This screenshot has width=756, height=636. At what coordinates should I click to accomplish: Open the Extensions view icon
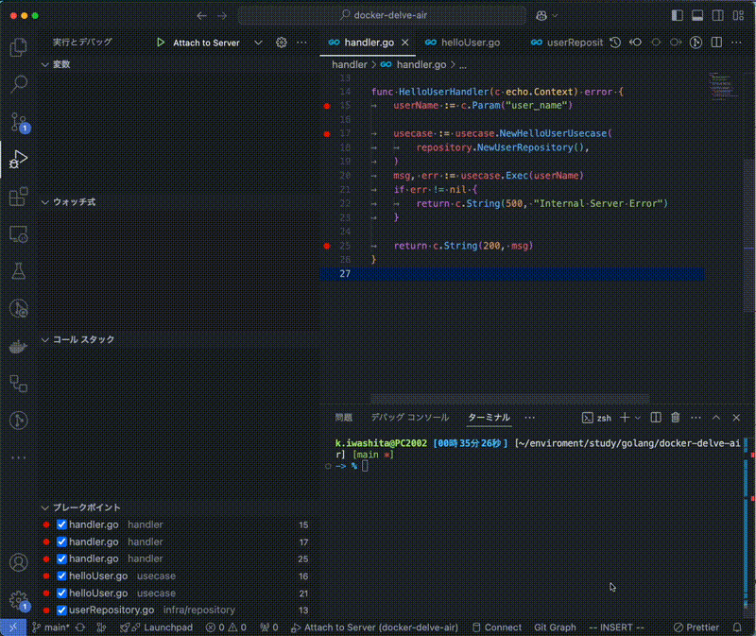[x=19, y=197]
